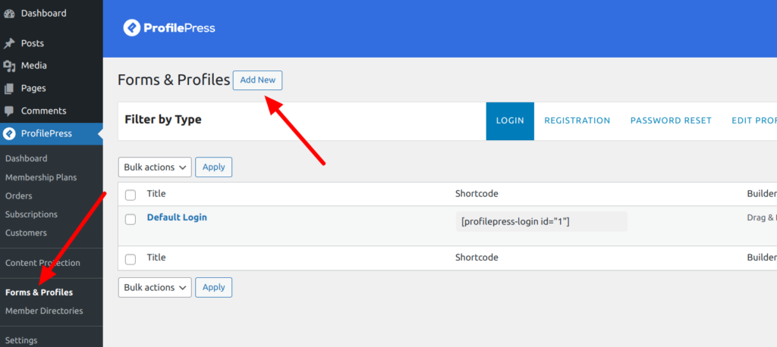Viewport: 777px width, 347px height.
Task: Select the profilepress-login shortcode field
Action: [x=542, y=222]
